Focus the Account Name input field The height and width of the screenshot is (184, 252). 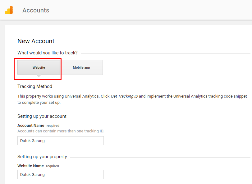(x=60, y=141)
